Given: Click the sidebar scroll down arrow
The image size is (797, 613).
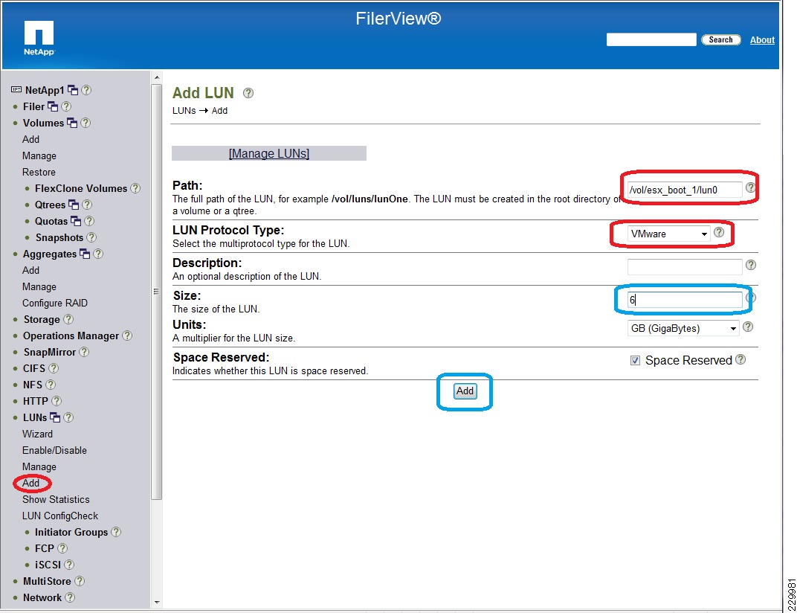Looking at the screenshot, I should [x=157, y=602].
